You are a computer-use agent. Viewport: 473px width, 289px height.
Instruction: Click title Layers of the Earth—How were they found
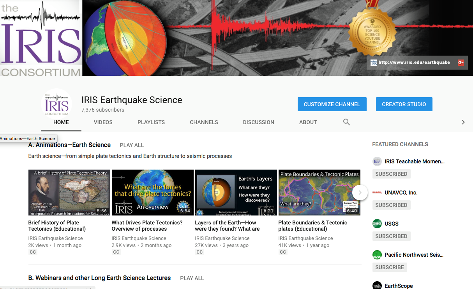(x=227, y=226)
